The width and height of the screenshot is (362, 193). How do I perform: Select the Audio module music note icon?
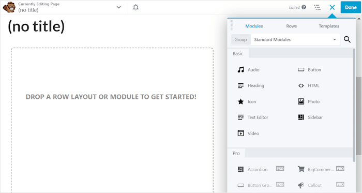click(x=241, y=69)
